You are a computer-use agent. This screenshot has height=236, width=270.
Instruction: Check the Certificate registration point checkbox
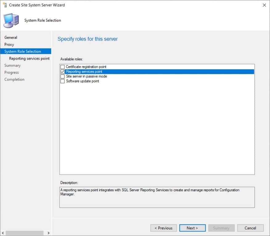62,67
